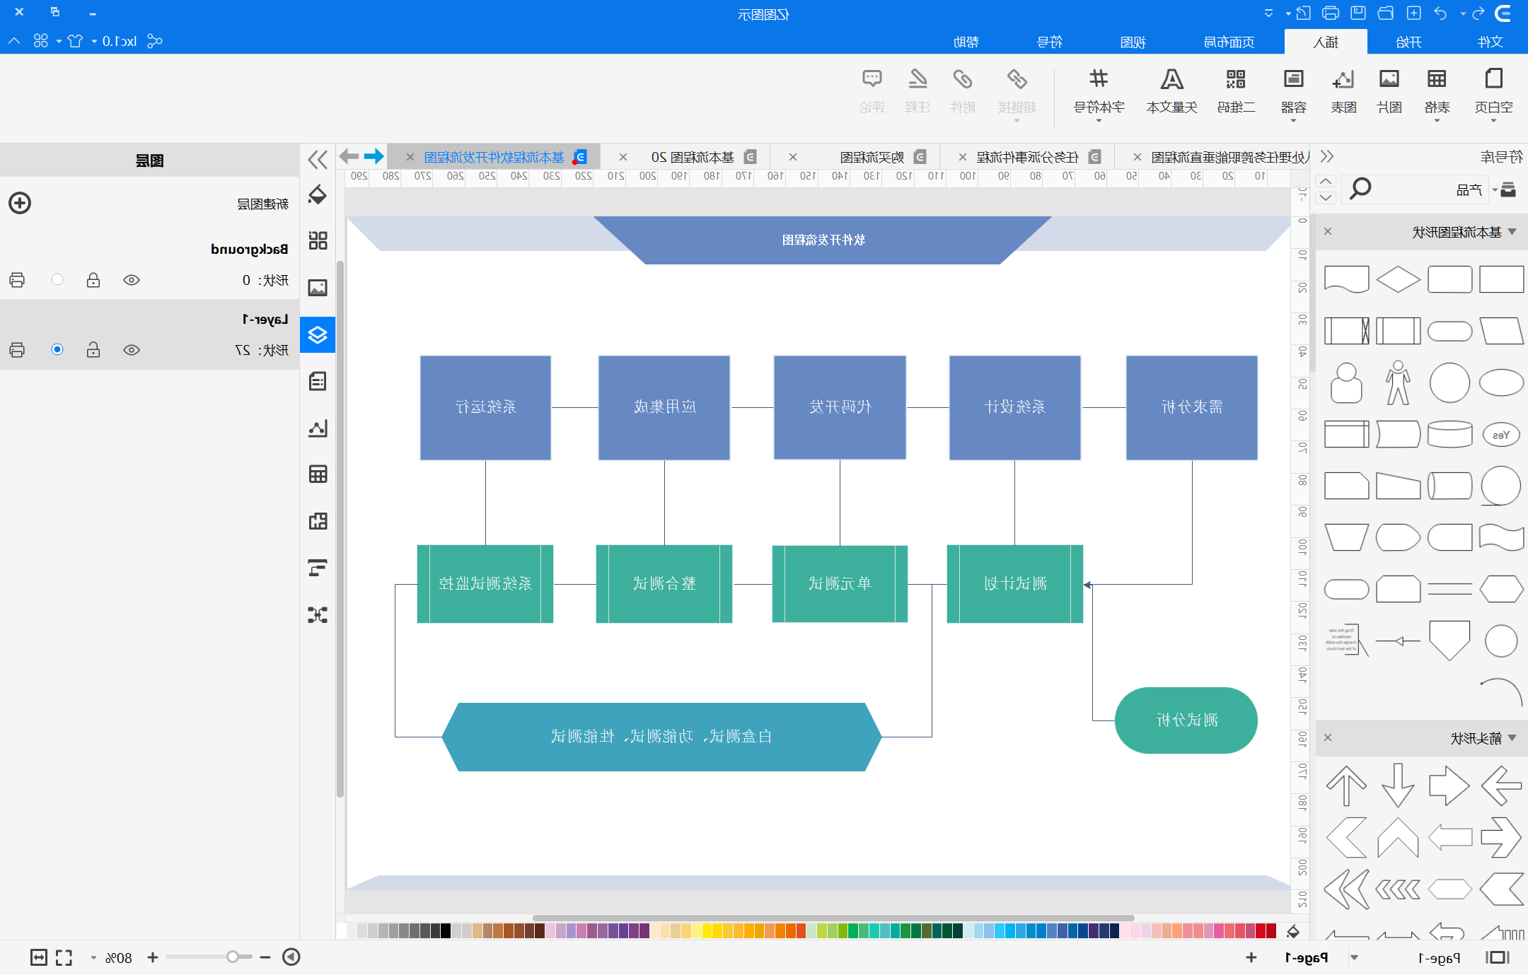Open the table grid icon in the side strip
Image resolution: width=1528 pixels, height=975 pixels.
(318, 474)
